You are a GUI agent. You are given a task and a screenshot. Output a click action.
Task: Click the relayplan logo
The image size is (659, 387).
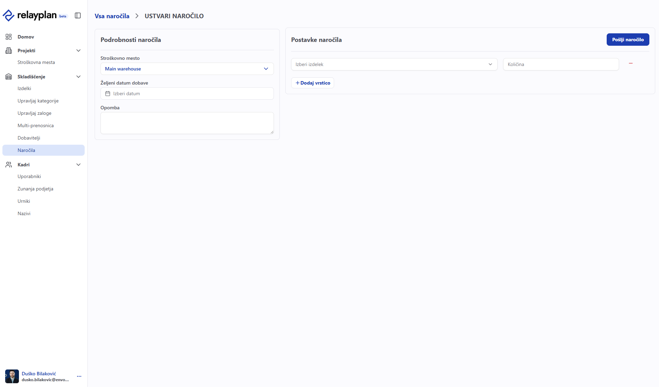[x=30, y=15]
